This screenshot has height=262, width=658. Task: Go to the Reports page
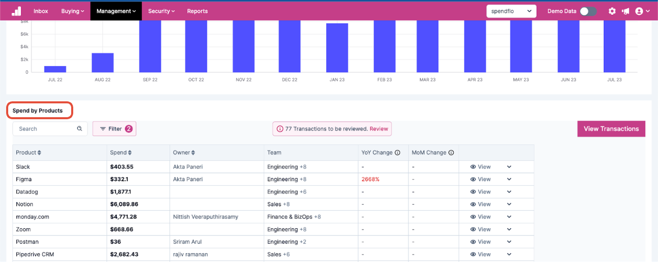[197, 11]
